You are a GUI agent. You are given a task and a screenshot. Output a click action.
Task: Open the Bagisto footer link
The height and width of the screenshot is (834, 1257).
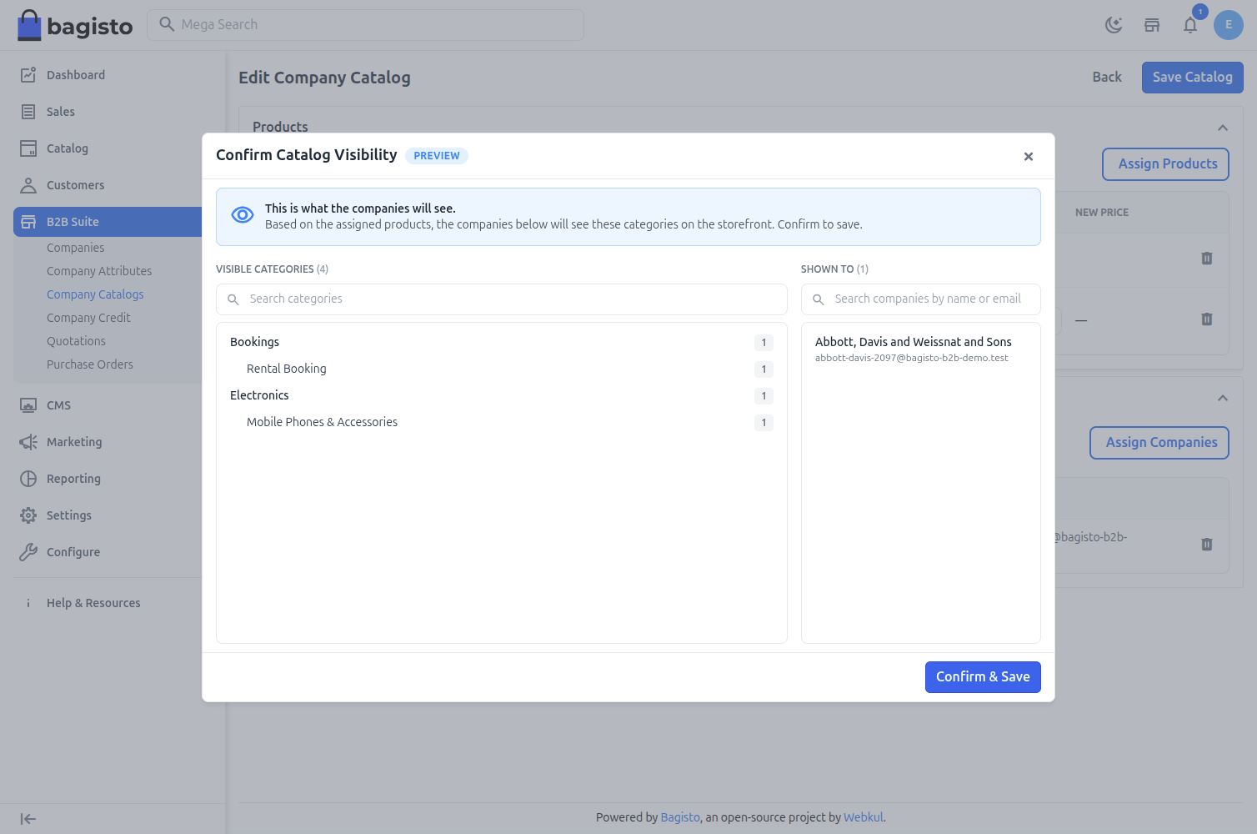click(680, 817)
